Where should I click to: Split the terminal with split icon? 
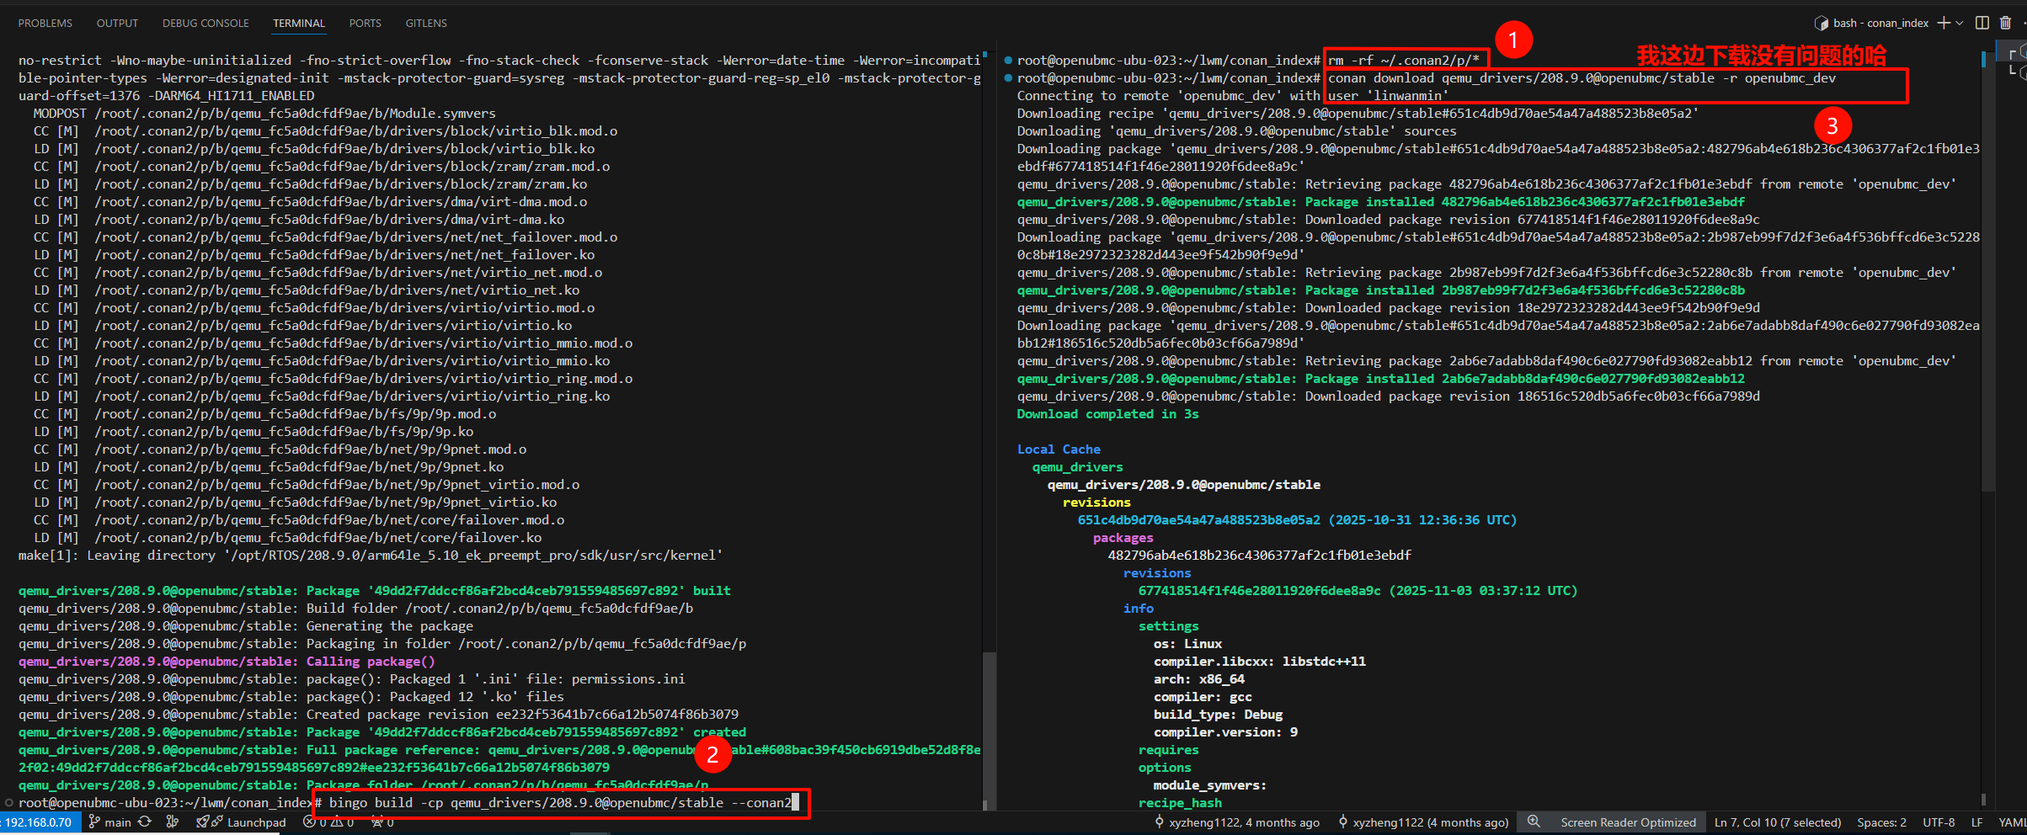pos(1982,23)
